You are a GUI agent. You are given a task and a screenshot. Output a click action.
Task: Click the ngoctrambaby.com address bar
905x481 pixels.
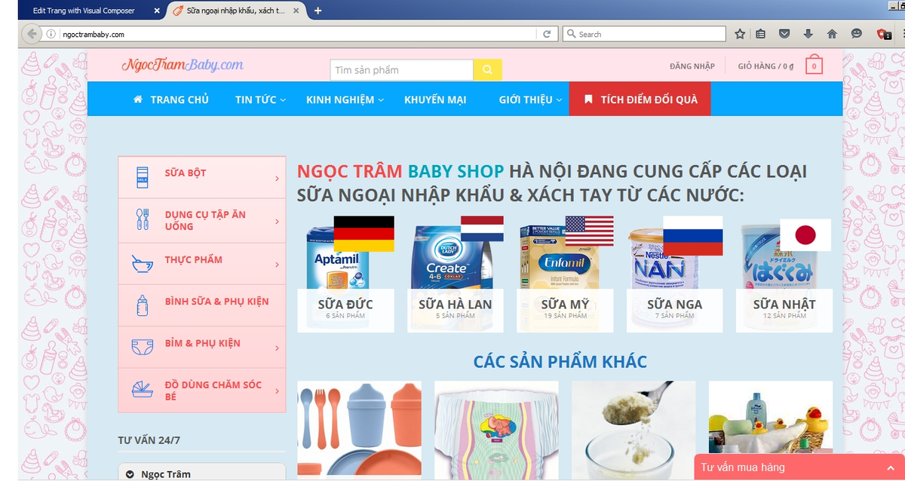point(300,34)
